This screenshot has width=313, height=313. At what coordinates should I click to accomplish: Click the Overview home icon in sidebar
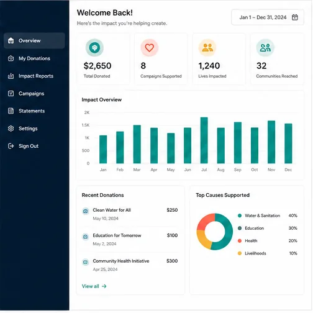(11, 40)
